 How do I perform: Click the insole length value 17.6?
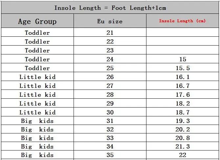(183, 95)
